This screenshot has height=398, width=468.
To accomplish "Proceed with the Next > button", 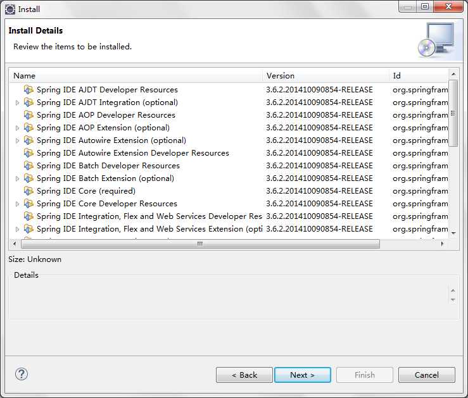I will (302, 375).
